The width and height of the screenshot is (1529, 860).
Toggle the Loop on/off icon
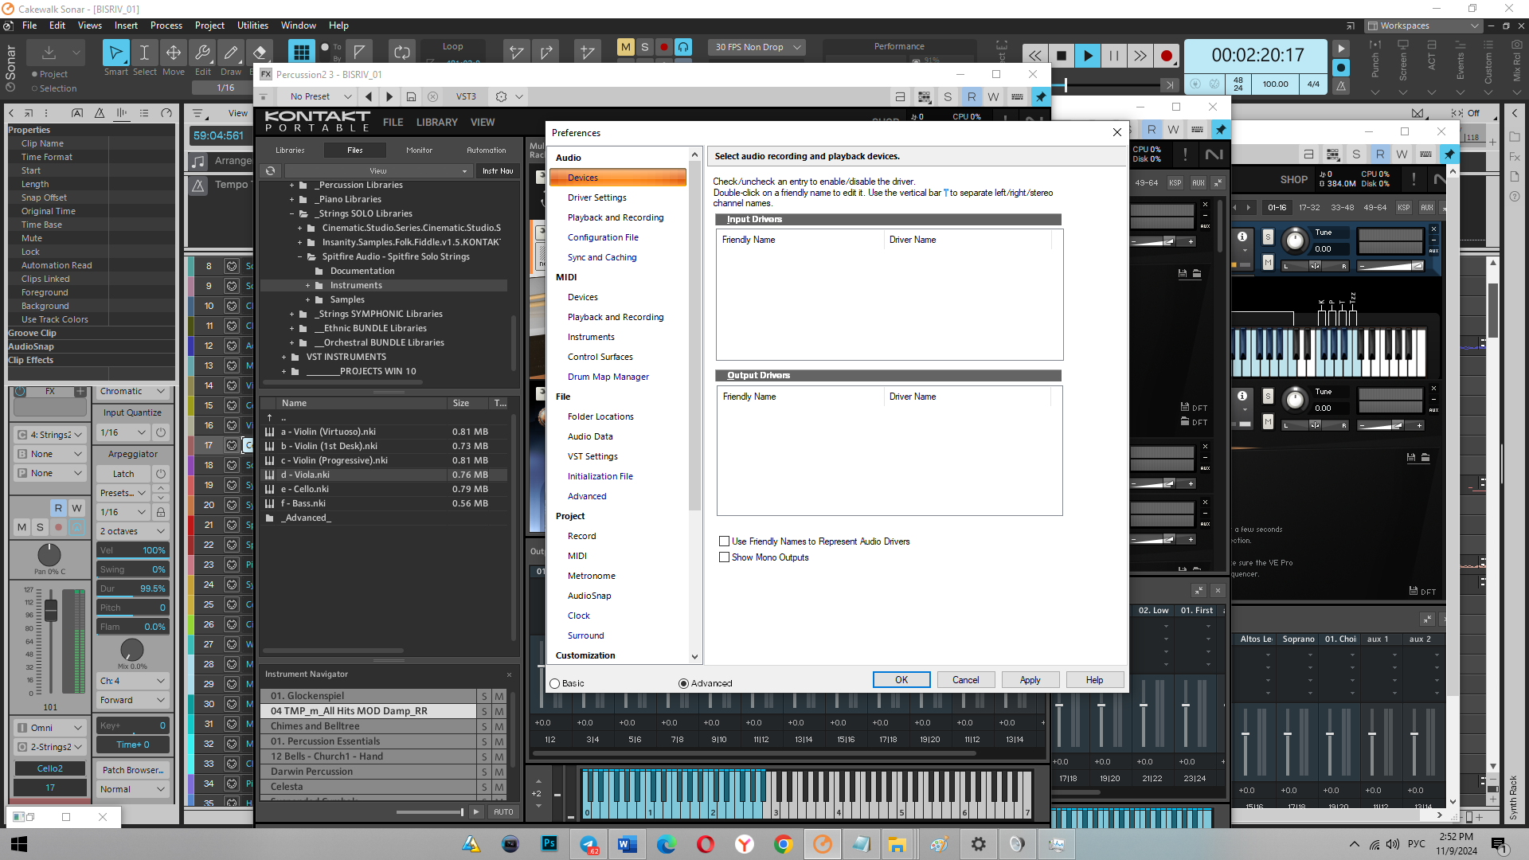pyautogui.click(x=402, y=53)
